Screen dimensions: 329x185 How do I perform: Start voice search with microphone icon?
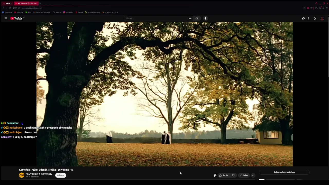click(x=205, y=18)
